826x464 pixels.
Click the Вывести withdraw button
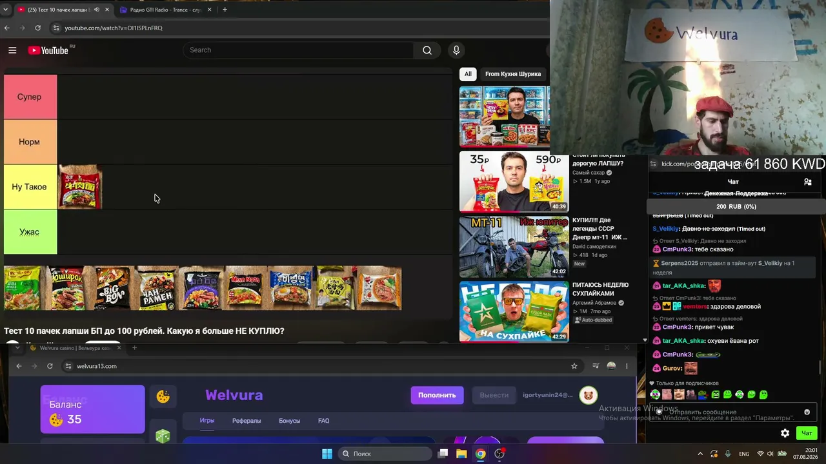(494, 395)
